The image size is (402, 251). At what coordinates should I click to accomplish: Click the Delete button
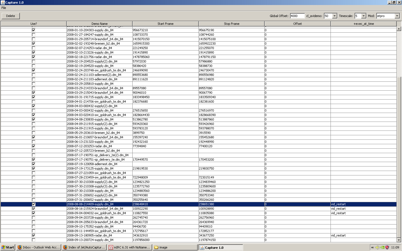tap(11, 16)
